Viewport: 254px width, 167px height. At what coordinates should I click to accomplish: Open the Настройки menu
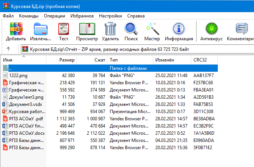[x=110, y=16]
